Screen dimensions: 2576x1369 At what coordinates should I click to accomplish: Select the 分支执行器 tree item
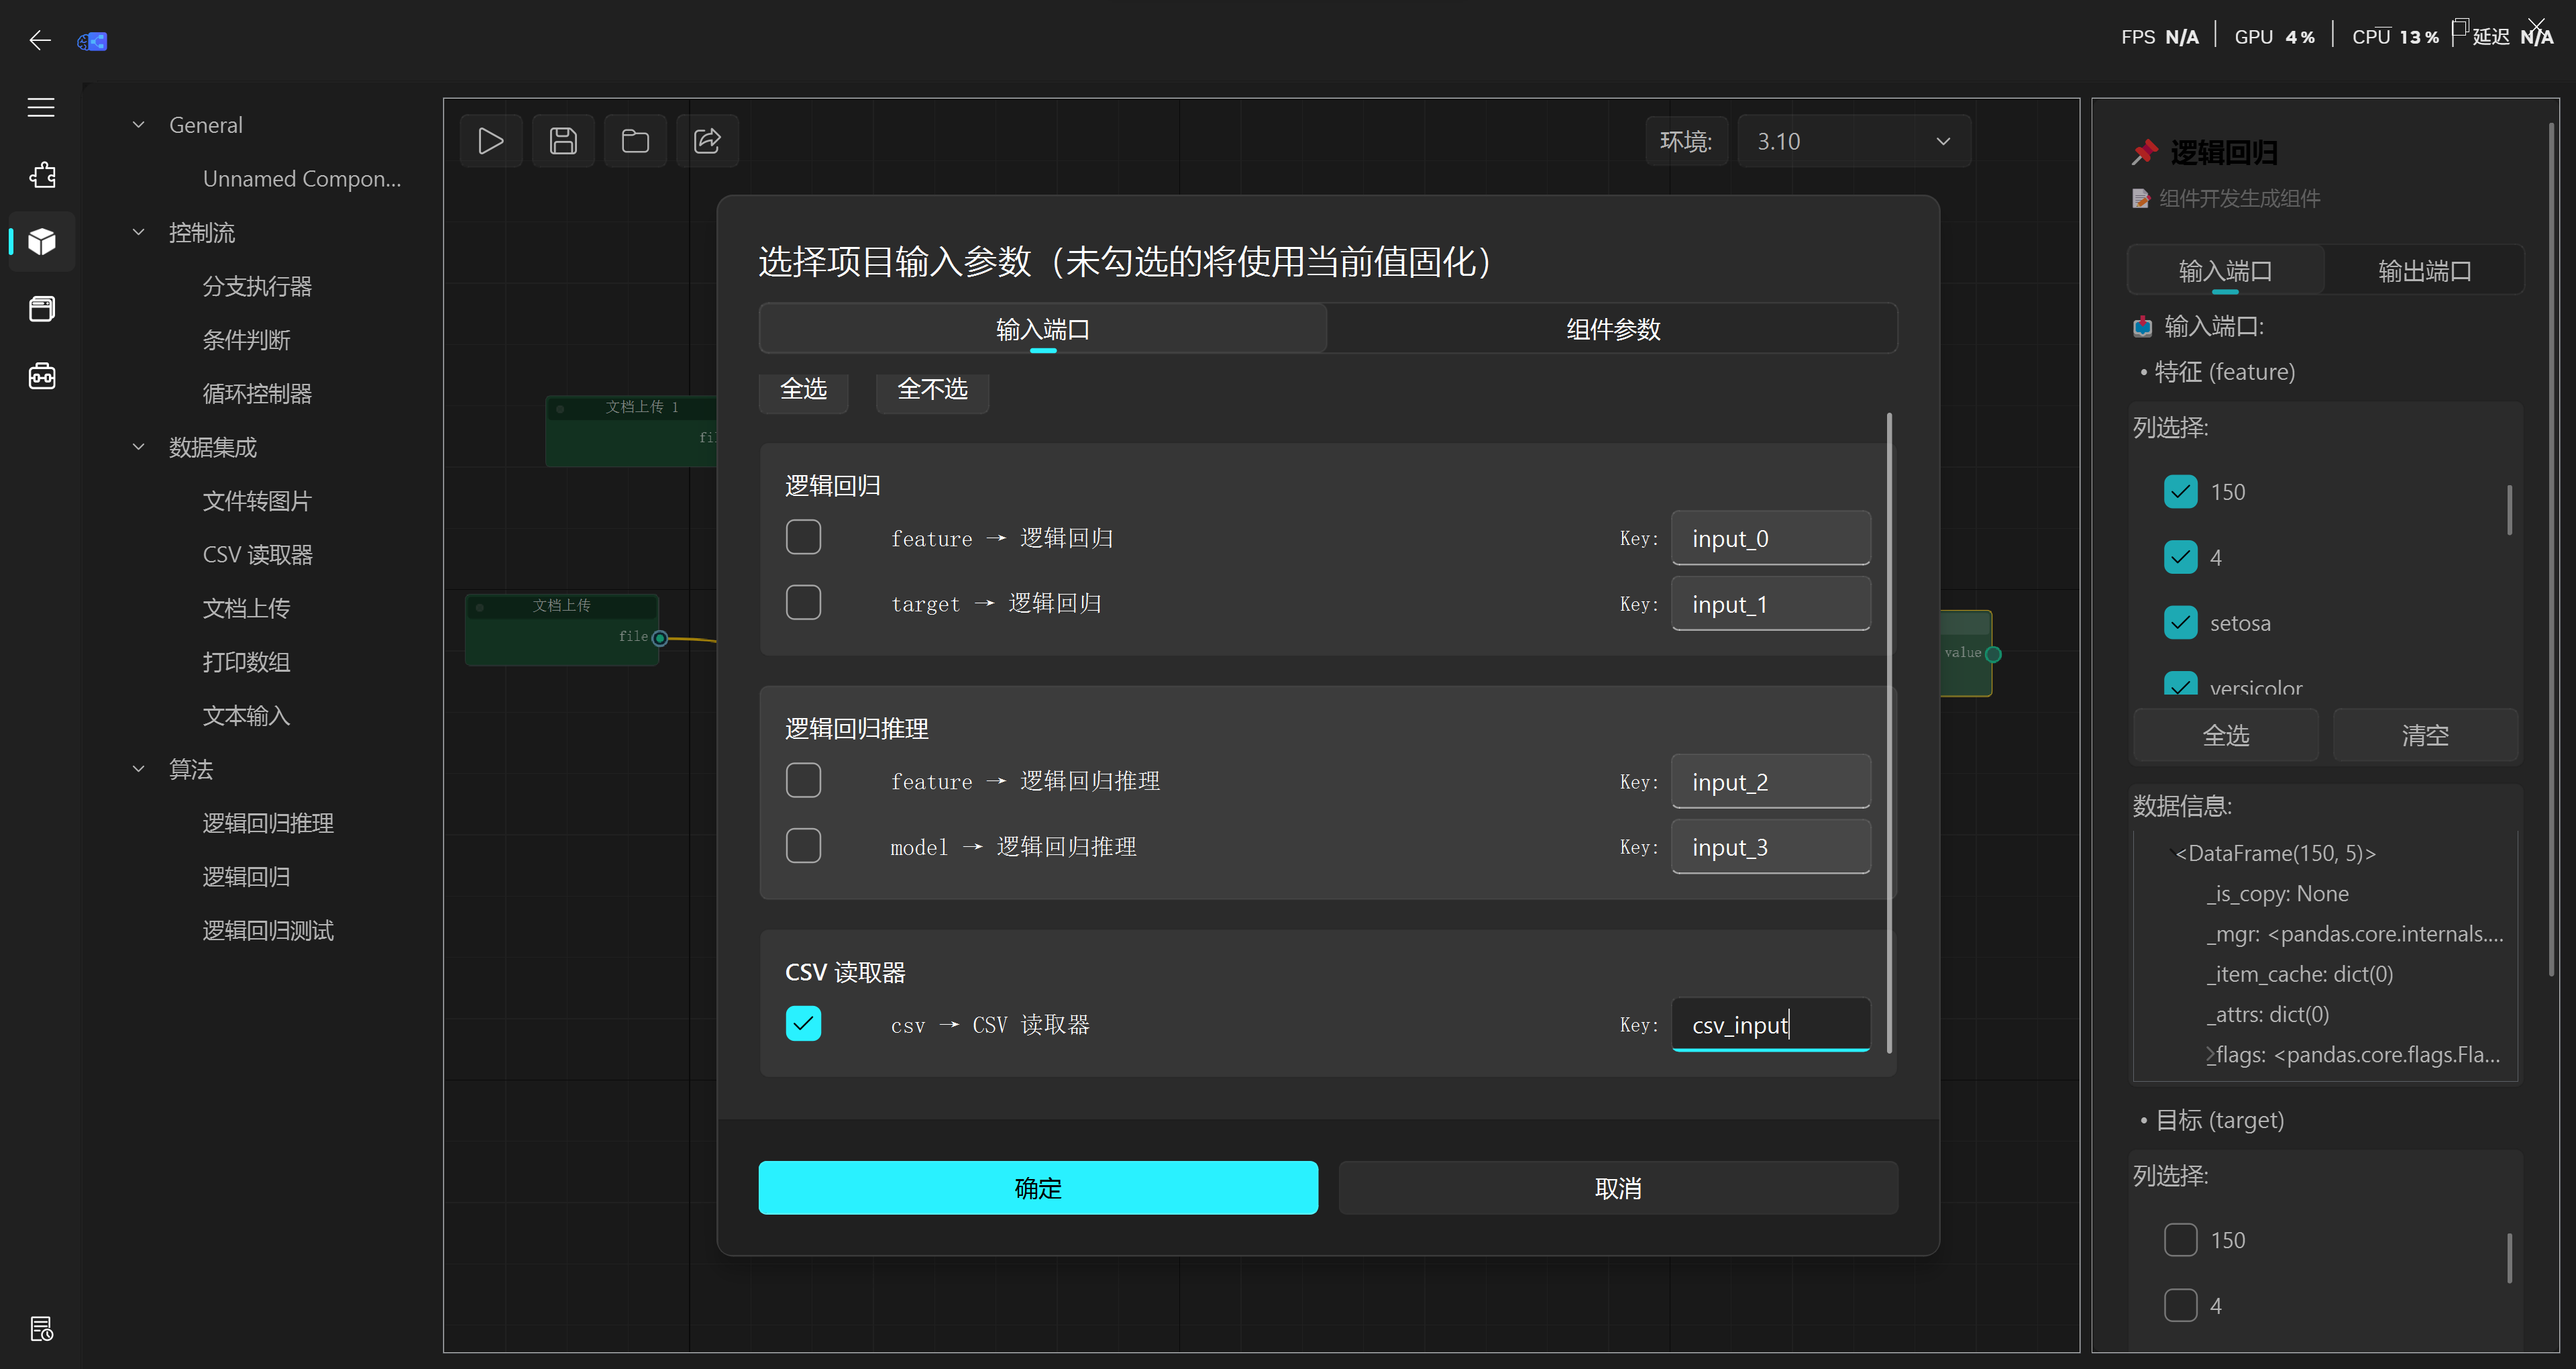tap(257, 286)
